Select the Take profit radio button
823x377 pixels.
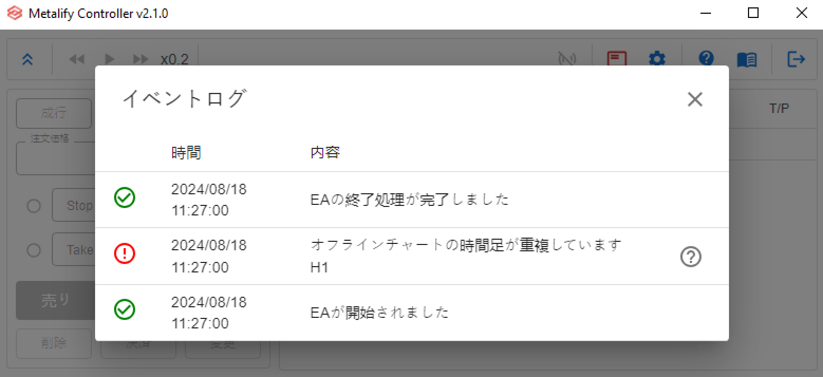[34, 250]
